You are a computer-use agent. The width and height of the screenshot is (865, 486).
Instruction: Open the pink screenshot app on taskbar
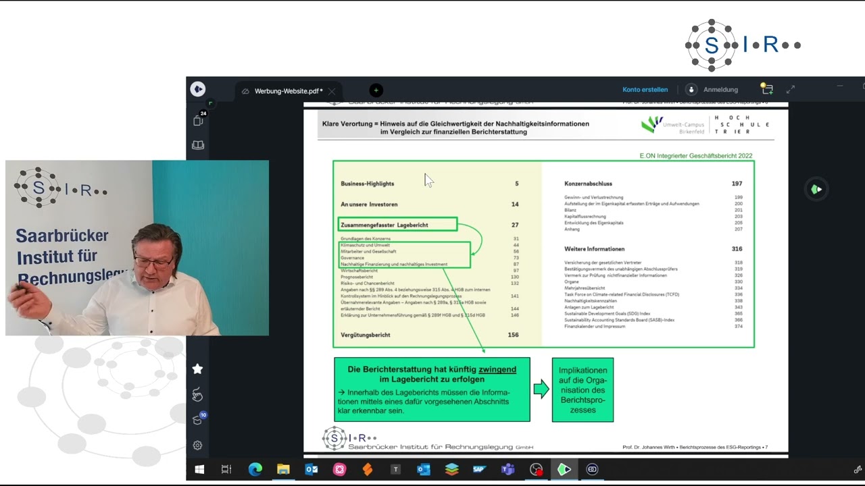coord(339,469)
